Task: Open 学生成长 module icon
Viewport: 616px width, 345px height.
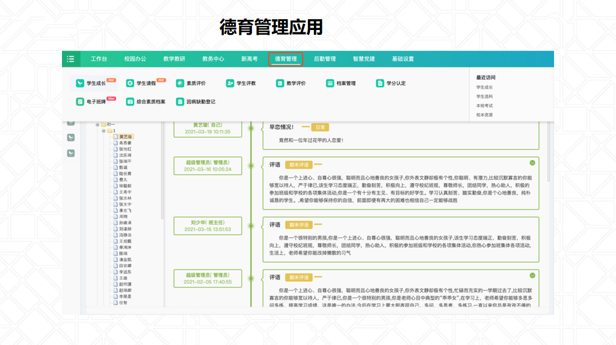Action: coord(80,83)
